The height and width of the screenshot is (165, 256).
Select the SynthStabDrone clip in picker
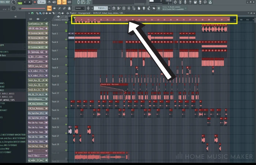38,24
